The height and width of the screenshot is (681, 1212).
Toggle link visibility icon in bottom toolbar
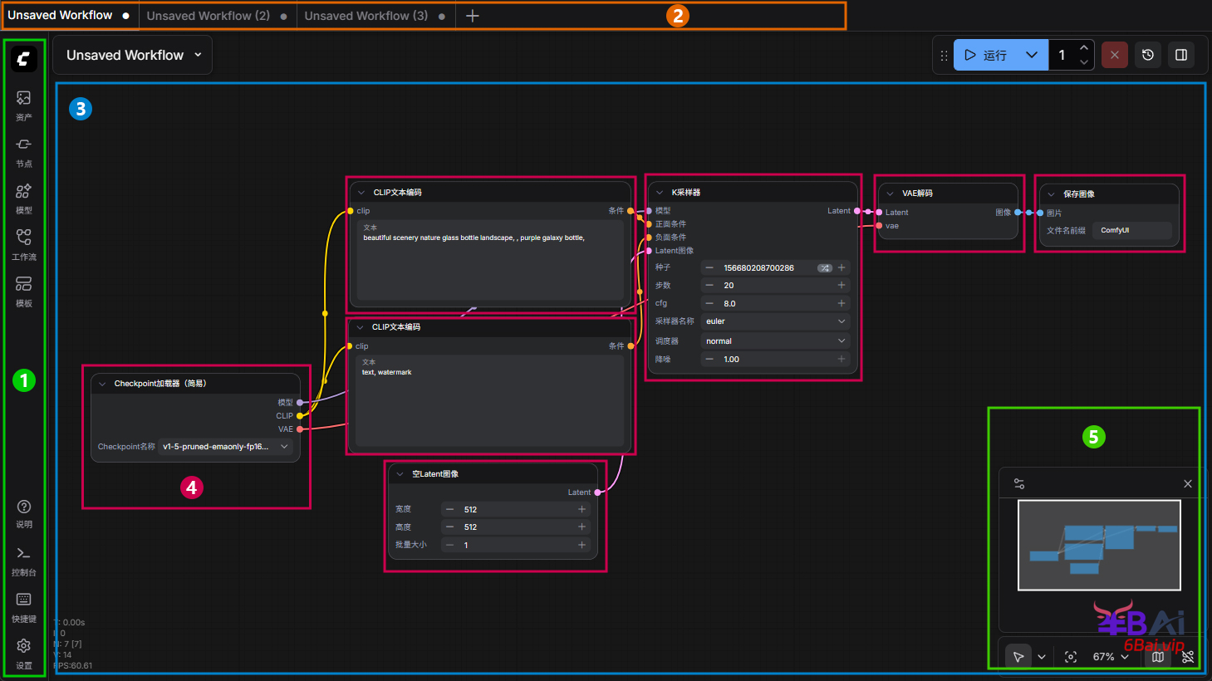click(x=1188, y=657)
